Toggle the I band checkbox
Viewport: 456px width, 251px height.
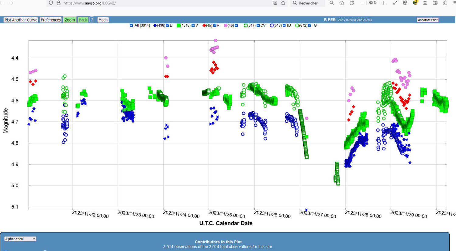pyautogui.click(x=236, y=25)
